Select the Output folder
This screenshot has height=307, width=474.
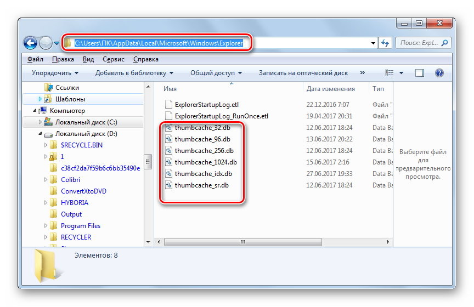71,214
